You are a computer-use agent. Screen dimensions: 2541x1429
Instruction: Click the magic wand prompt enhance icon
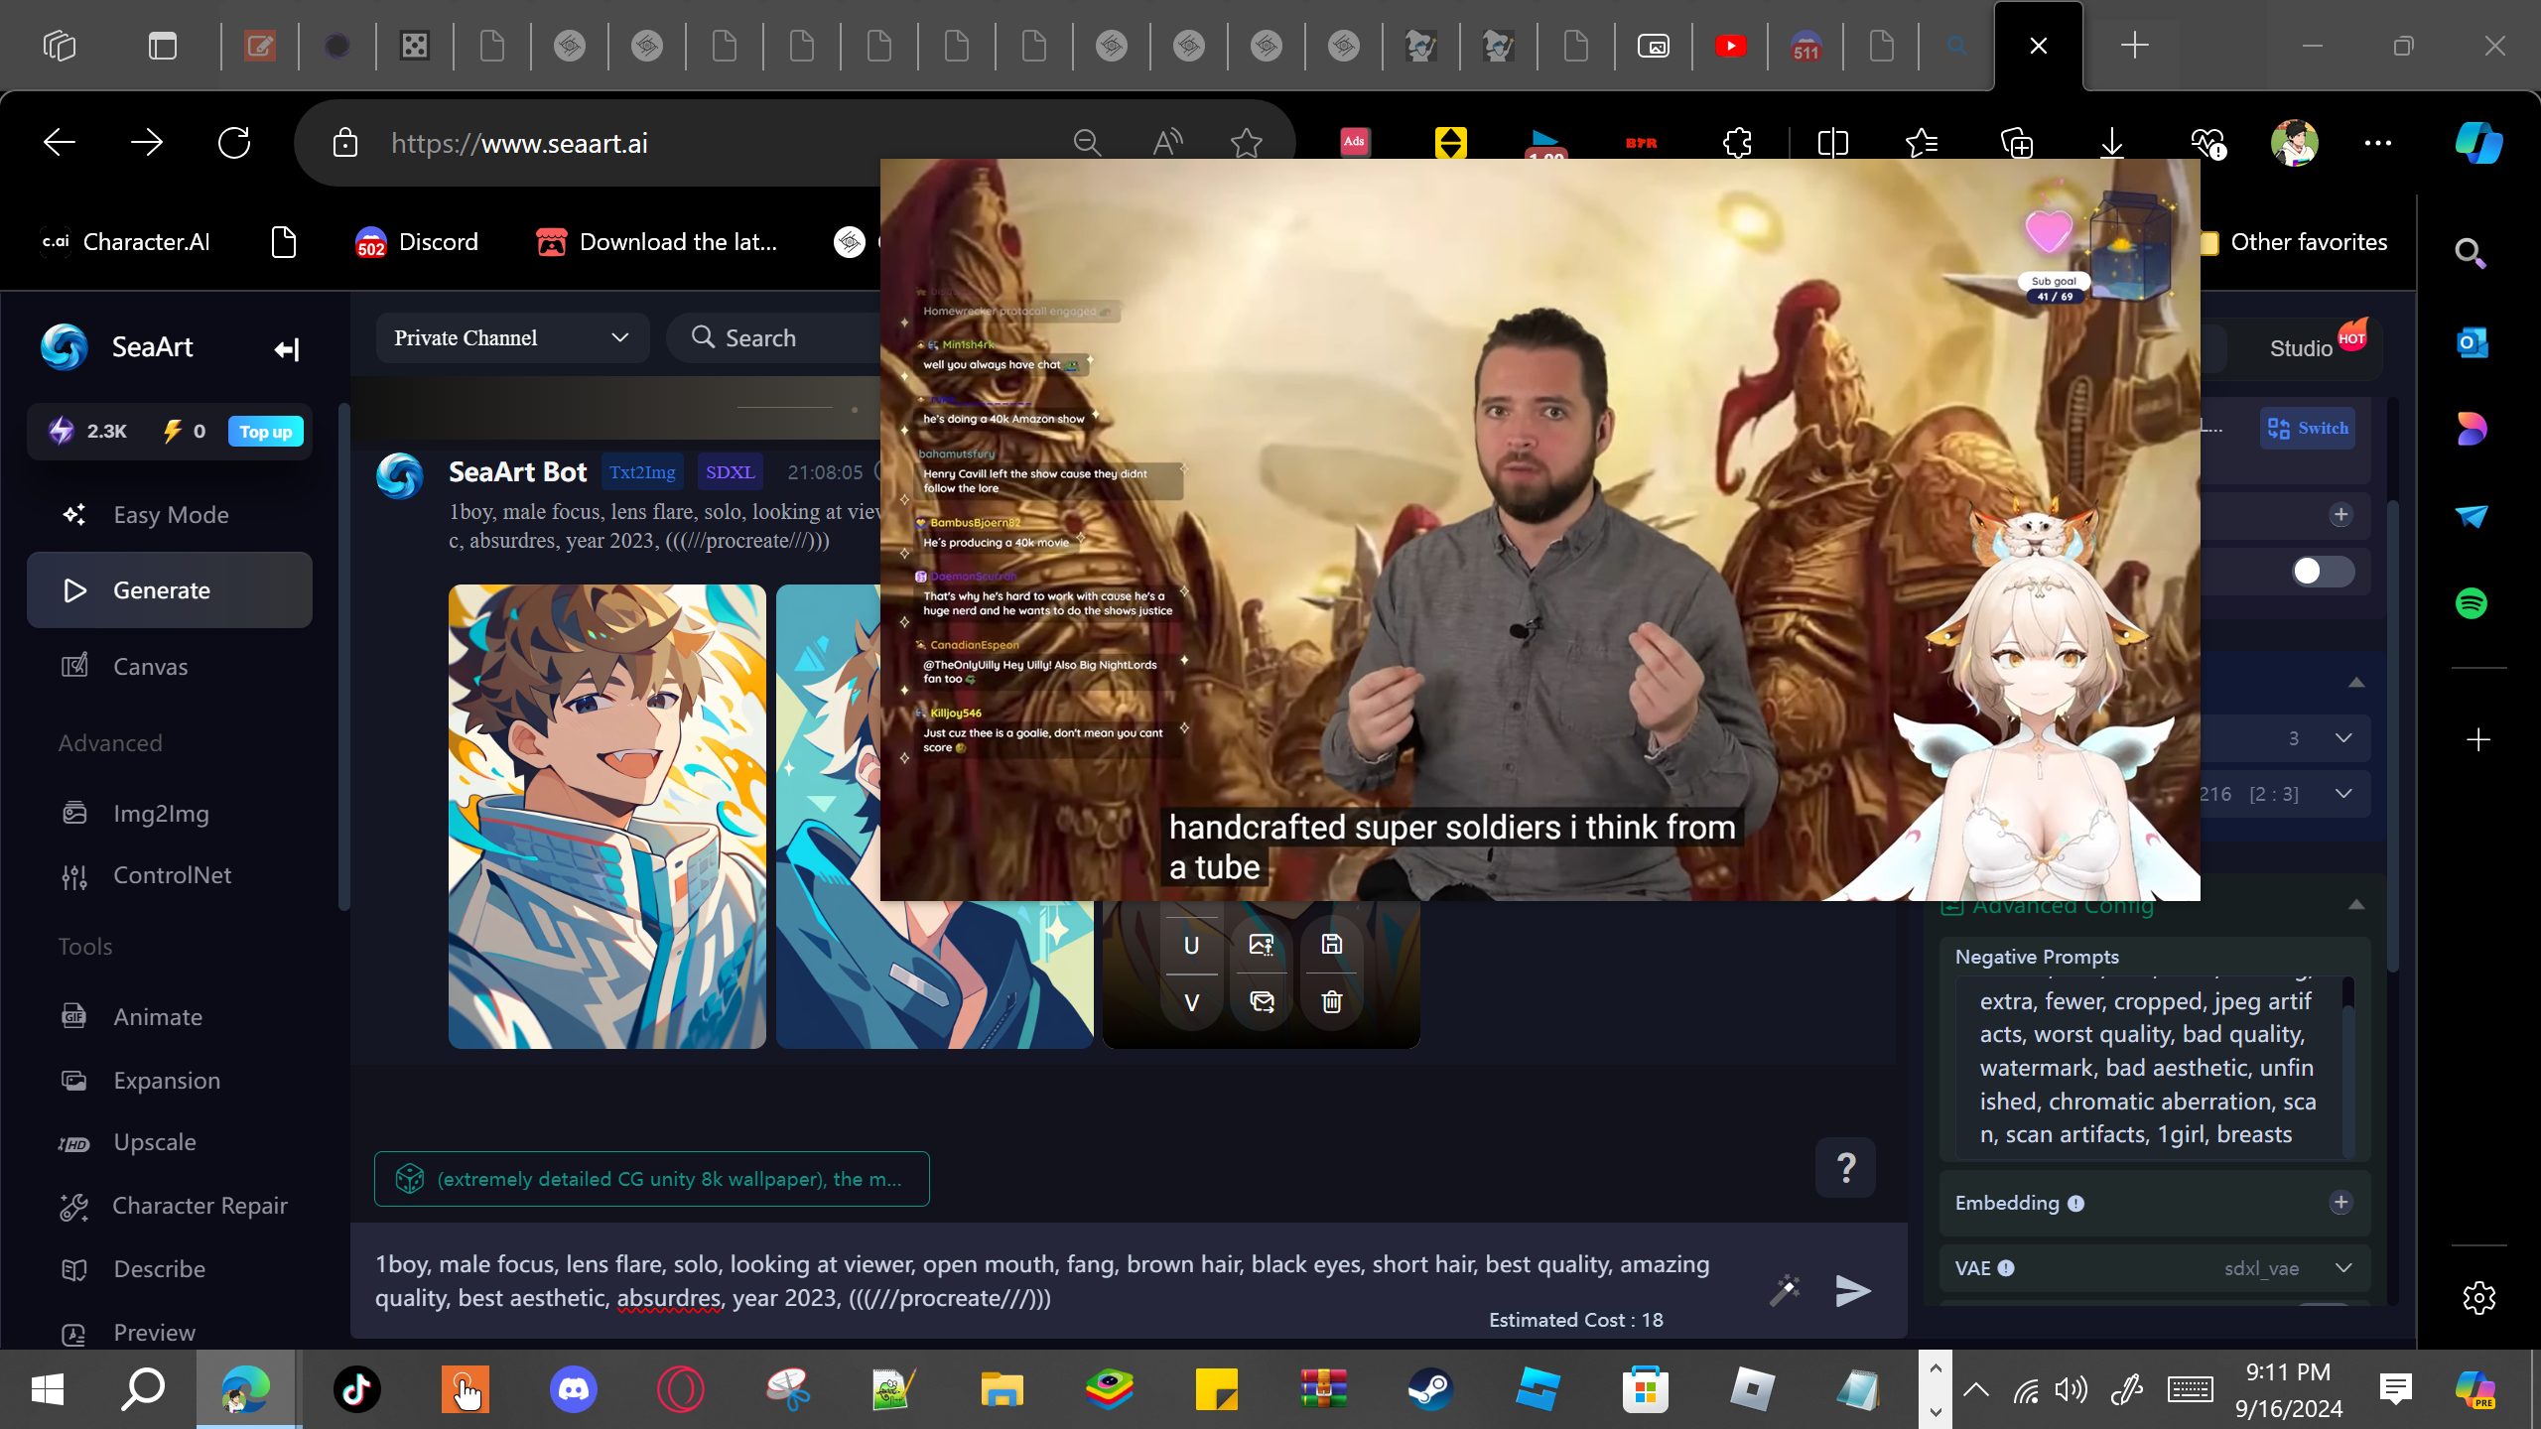tap(1785, 1290)
